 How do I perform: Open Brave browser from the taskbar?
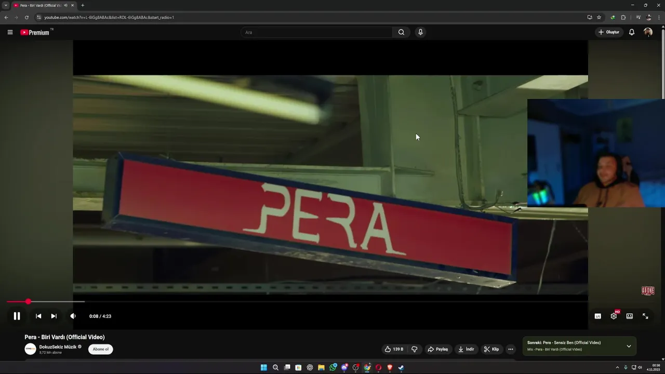[390, 367]
